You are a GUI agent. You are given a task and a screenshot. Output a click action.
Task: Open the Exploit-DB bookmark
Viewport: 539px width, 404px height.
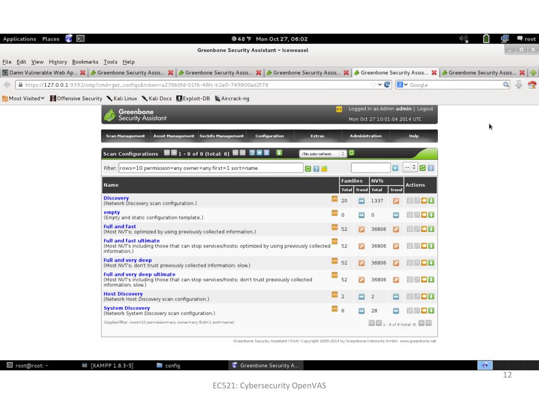(193, 98)
